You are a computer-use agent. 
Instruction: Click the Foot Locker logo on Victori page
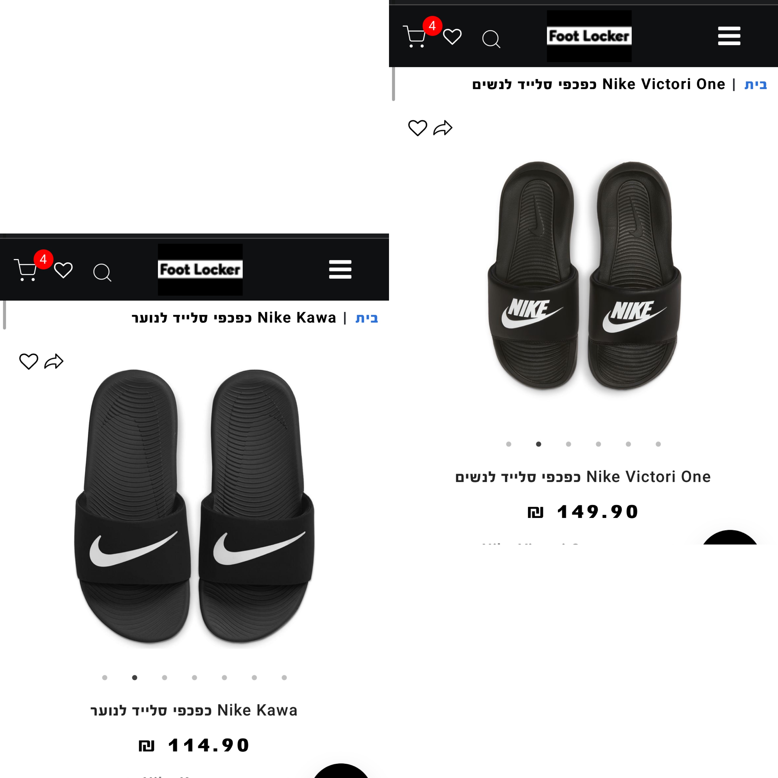coord(589,36)
